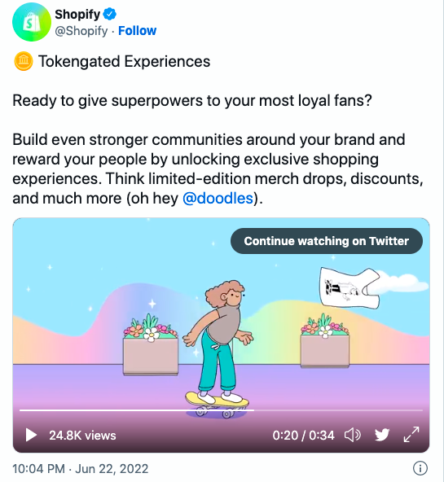Click the Shopify profile avatar
The width and height of the screenshot is (444, 482).
click(31, 22)
